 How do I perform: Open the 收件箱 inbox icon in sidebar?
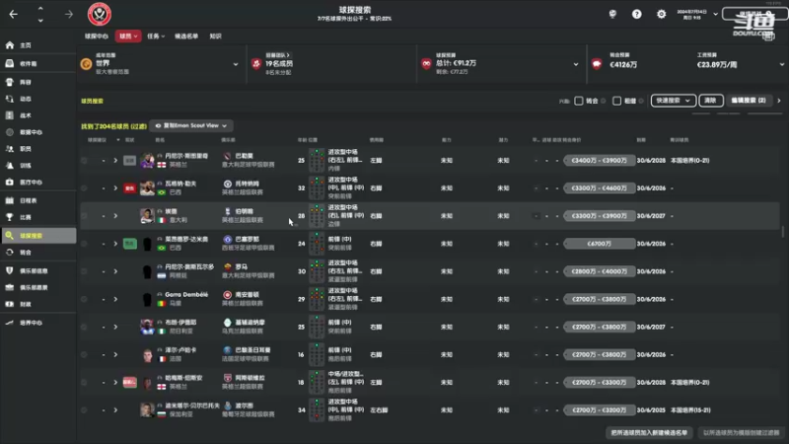10,63
